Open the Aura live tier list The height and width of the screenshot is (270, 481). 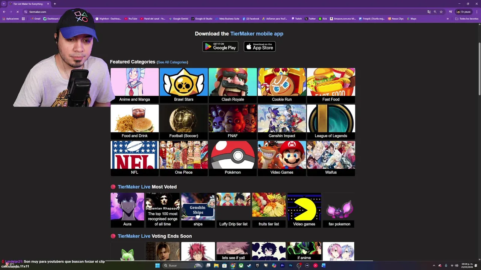coord(127,210)
